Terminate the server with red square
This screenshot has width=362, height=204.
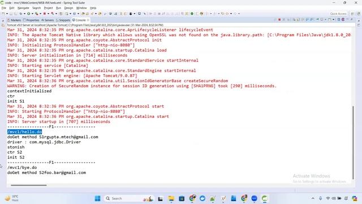point(279,19)
